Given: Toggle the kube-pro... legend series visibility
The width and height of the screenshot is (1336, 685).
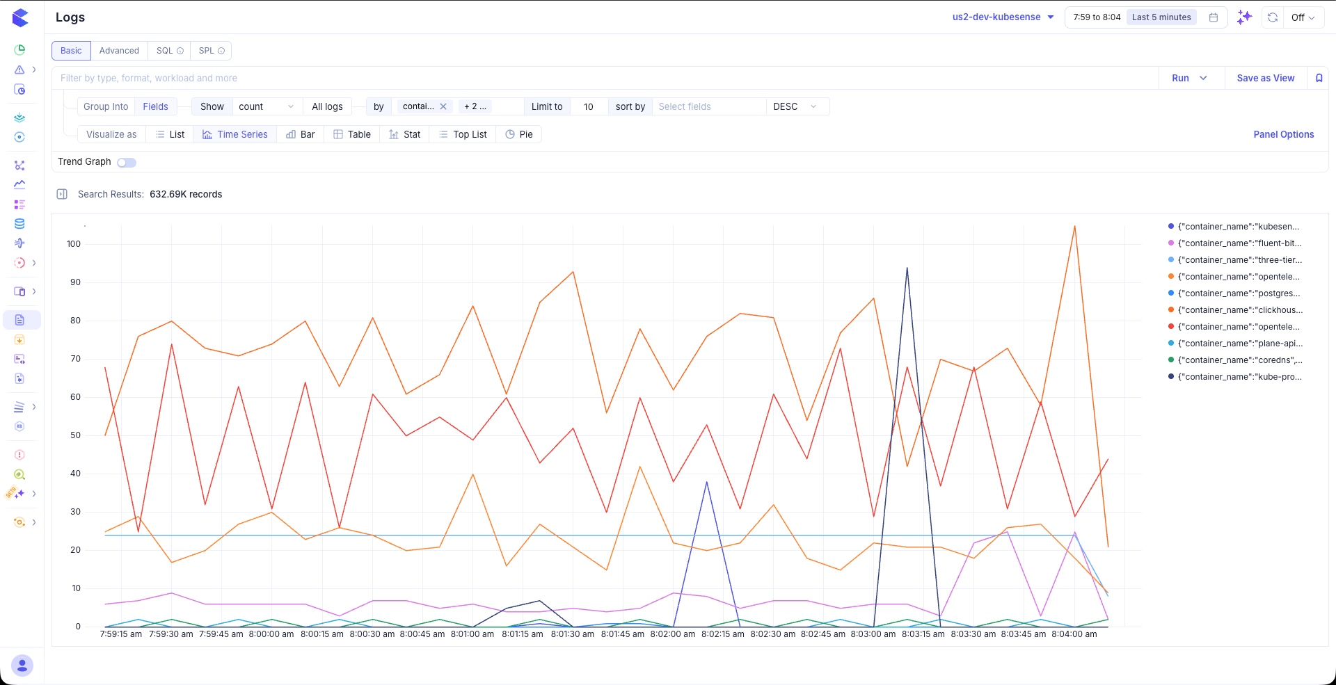Looking at the screenshot, I should click(x=1234, y=377).
